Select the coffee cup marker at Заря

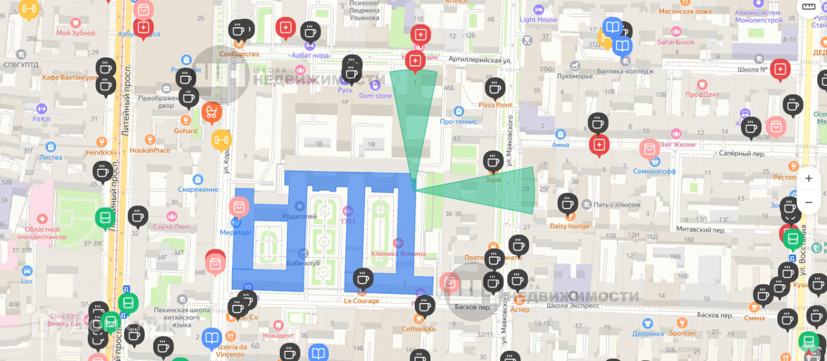pos(493,161)
